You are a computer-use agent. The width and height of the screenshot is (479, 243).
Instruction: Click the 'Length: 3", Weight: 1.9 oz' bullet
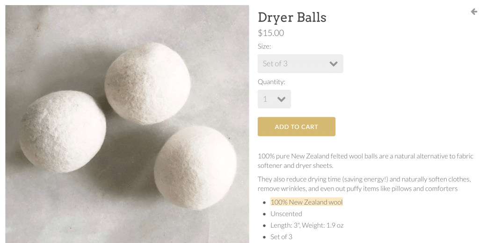click(x=307, y=225)
